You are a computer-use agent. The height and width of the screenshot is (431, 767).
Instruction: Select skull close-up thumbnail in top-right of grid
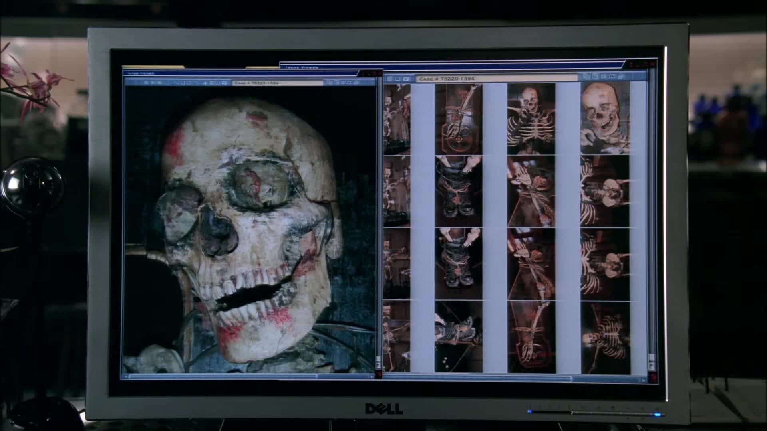[x=605, y=119]
